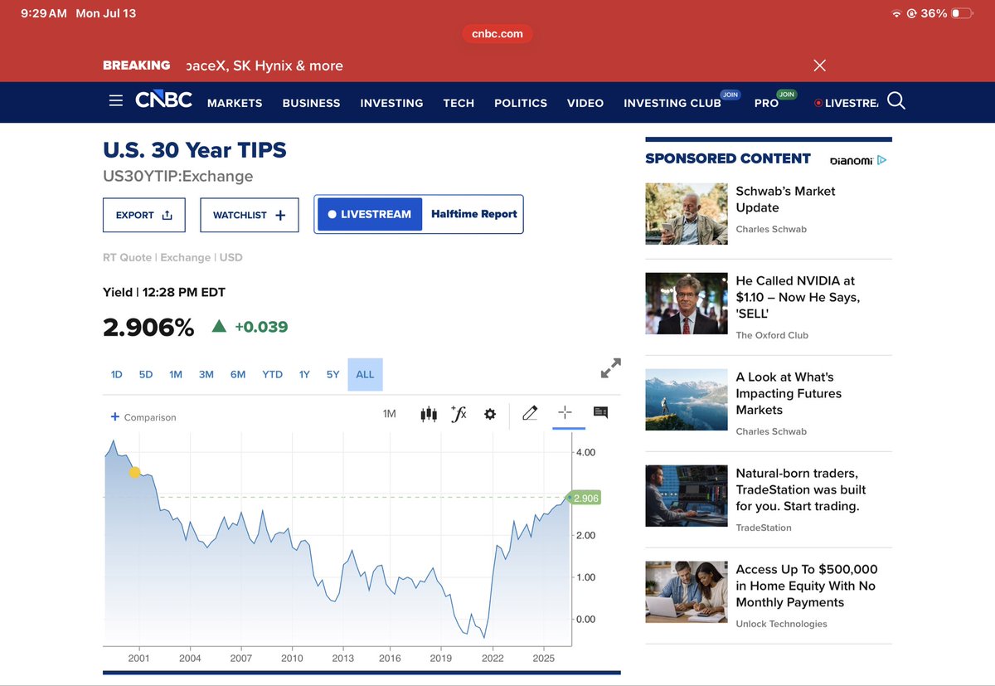Open A Look at What's Impacting Futures
995x686 pixels.
pyautogui.click(x=789, y=393)
